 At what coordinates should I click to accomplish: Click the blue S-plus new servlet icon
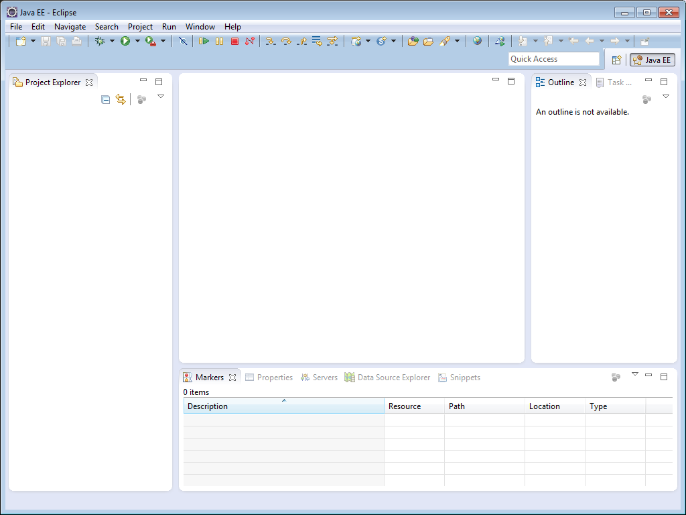click(381, 41)
